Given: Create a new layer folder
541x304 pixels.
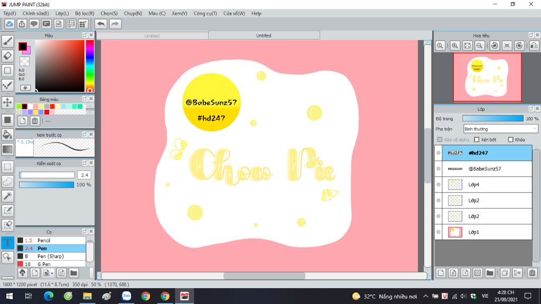Looking at the screenshot, I should 490,273.
